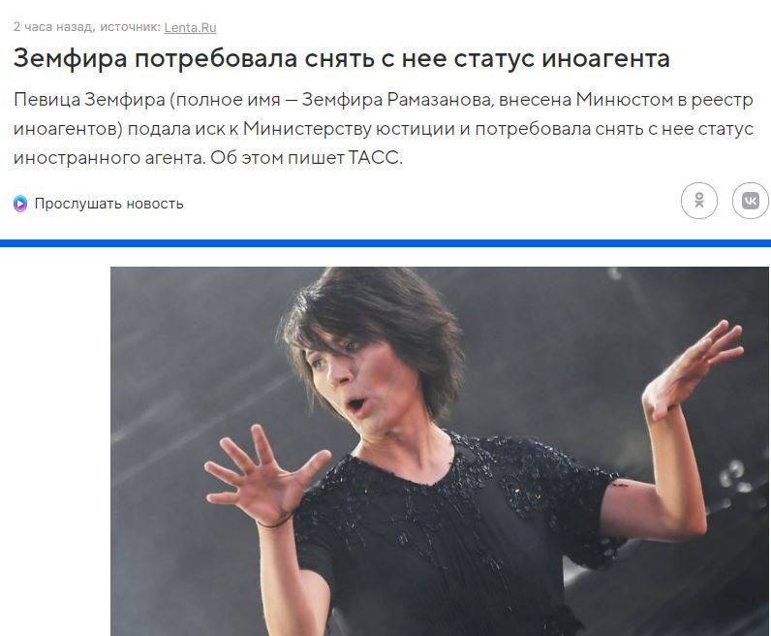The image size is (771, 636).
Task: Click the raised hand near the photo's right edge
Action: coord(694,369)
